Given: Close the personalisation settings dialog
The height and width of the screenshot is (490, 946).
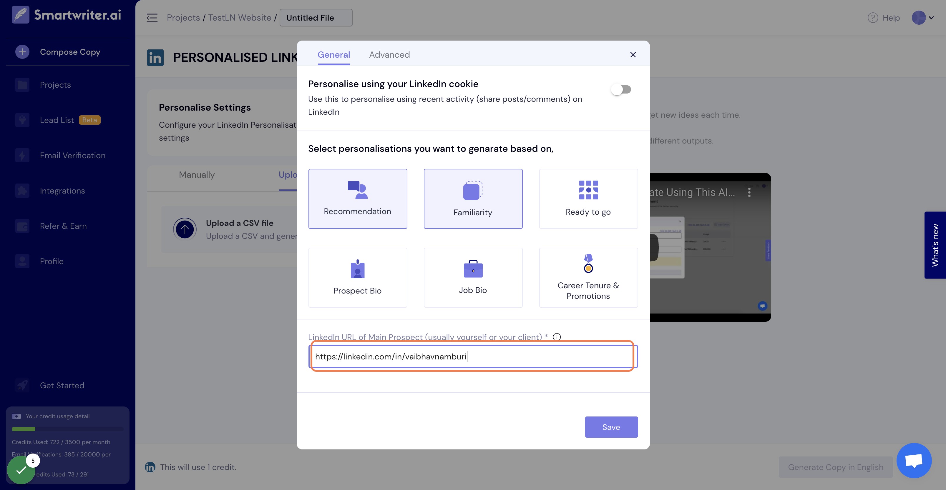Looking at the screenshot, I should [x=633, y=55].
